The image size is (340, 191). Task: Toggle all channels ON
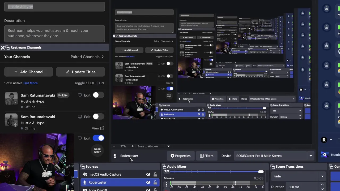point(101,83)
